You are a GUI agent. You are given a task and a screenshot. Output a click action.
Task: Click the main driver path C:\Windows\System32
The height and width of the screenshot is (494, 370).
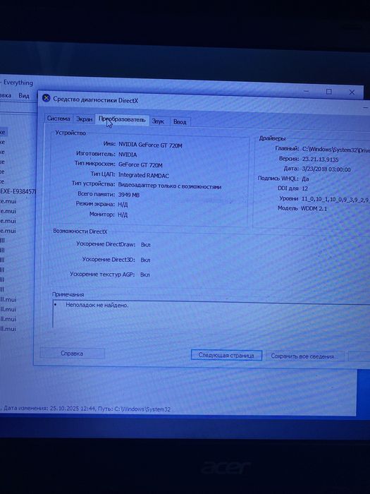[x=335, y=150]
